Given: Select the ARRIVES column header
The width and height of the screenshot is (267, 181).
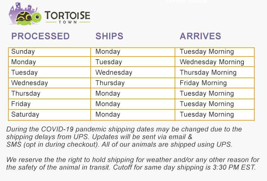Looking at the screenshot, I should [x=200, y=36].
